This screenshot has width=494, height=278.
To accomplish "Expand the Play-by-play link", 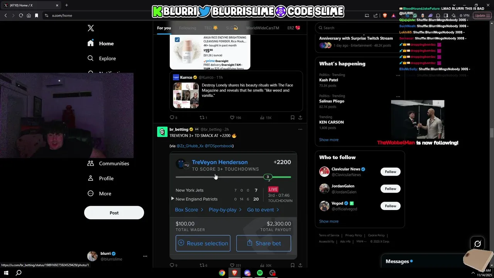I will [225, 210].
